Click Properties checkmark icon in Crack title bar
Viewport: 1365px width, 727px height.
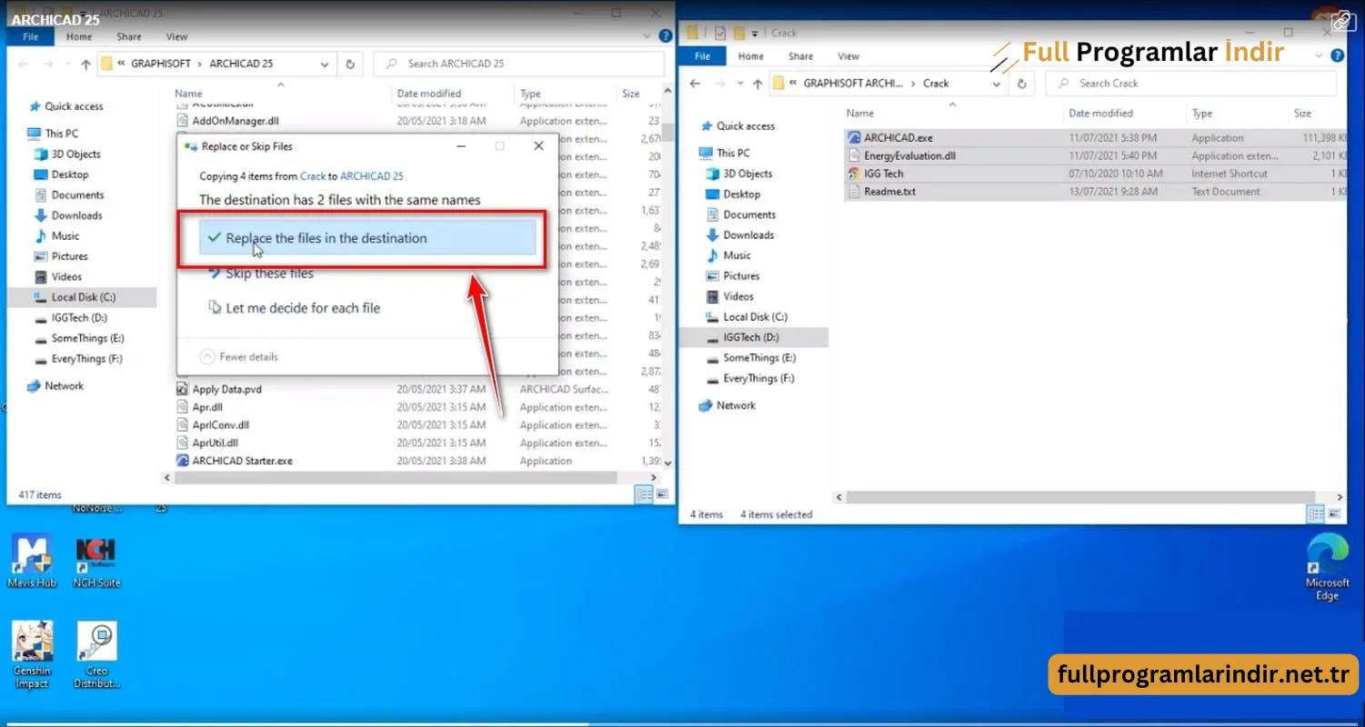pyautogui.click(x=719, y=34)
